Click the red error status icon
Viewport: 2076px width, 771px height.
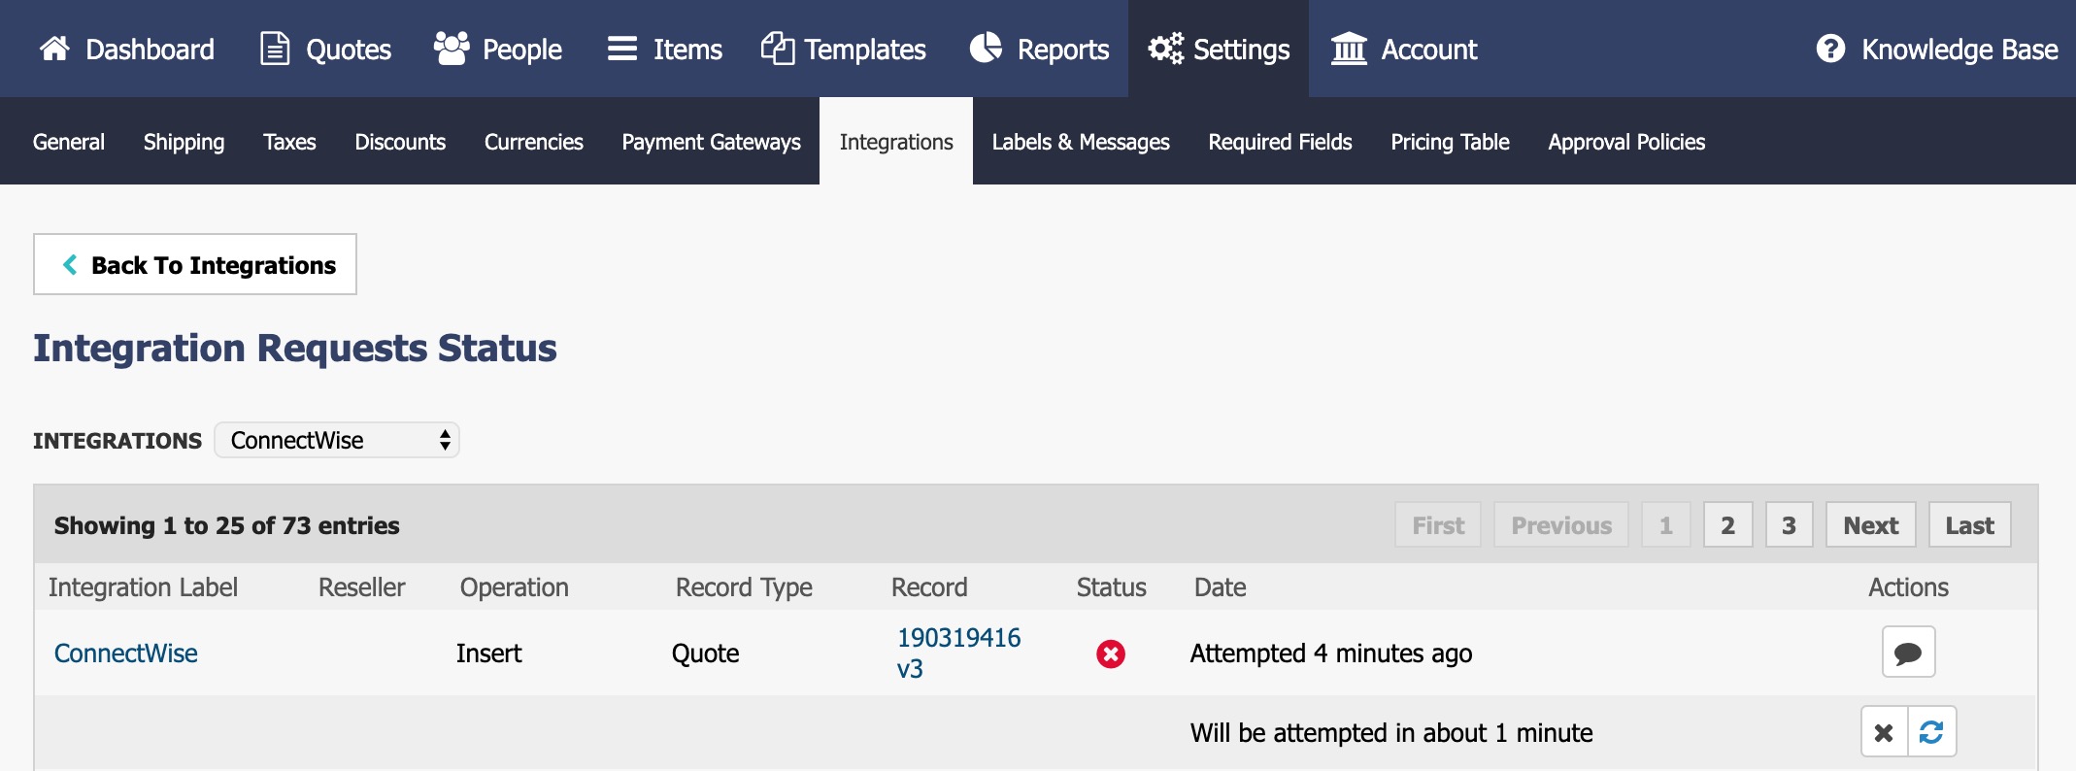pos(1111,654)
